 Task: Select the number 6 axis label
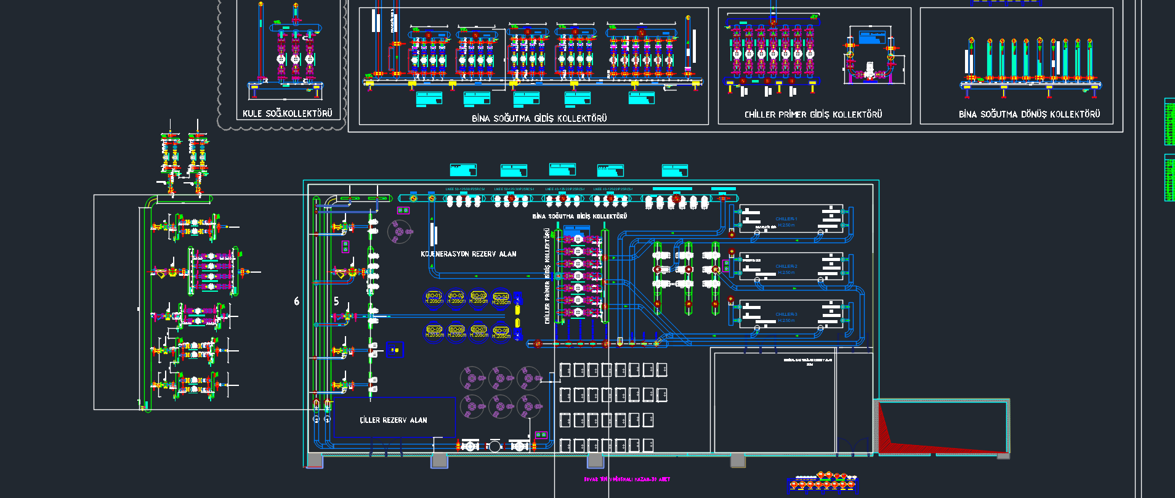pyautogui.click(x=297, y=301)
